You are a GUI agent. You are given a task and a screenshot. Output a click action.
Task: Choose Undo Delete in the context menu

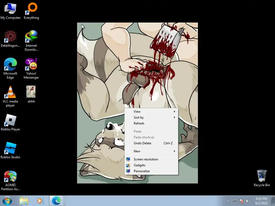(151, 143)
